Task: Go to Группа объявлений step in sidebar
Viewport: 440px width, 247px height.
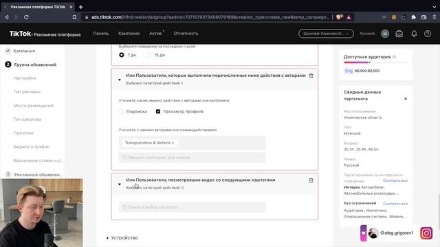Action: pyautogui.click(x=35, y=64)
